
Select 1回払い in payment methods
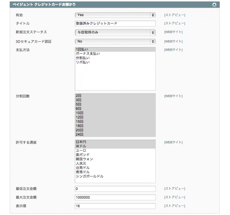(115, 49)
